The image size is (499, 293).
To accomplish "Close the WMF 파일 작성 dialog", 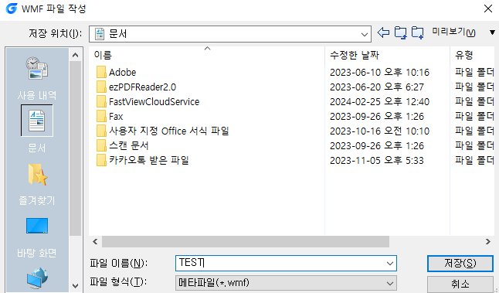I will click(x=488, y=9).
